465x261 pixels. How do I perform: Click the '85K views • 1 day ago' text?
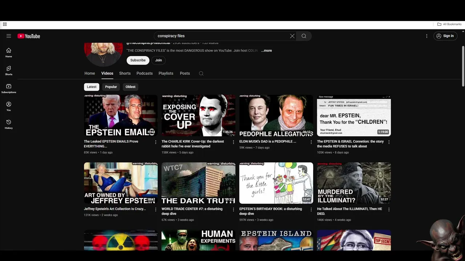pyautogui.click(x=98, y=153)
